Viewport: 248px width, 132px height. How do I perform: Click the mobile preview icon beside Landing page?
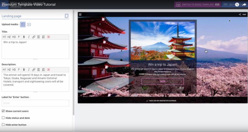(x=67, y=16)
